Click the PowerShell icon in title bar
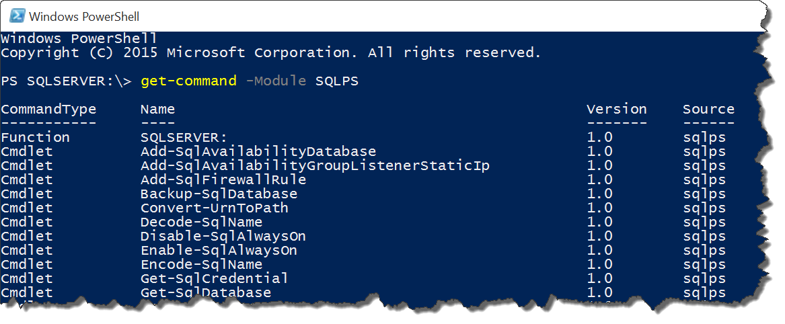The width and height of the screenshot is (785, 324). click(17, 17)
